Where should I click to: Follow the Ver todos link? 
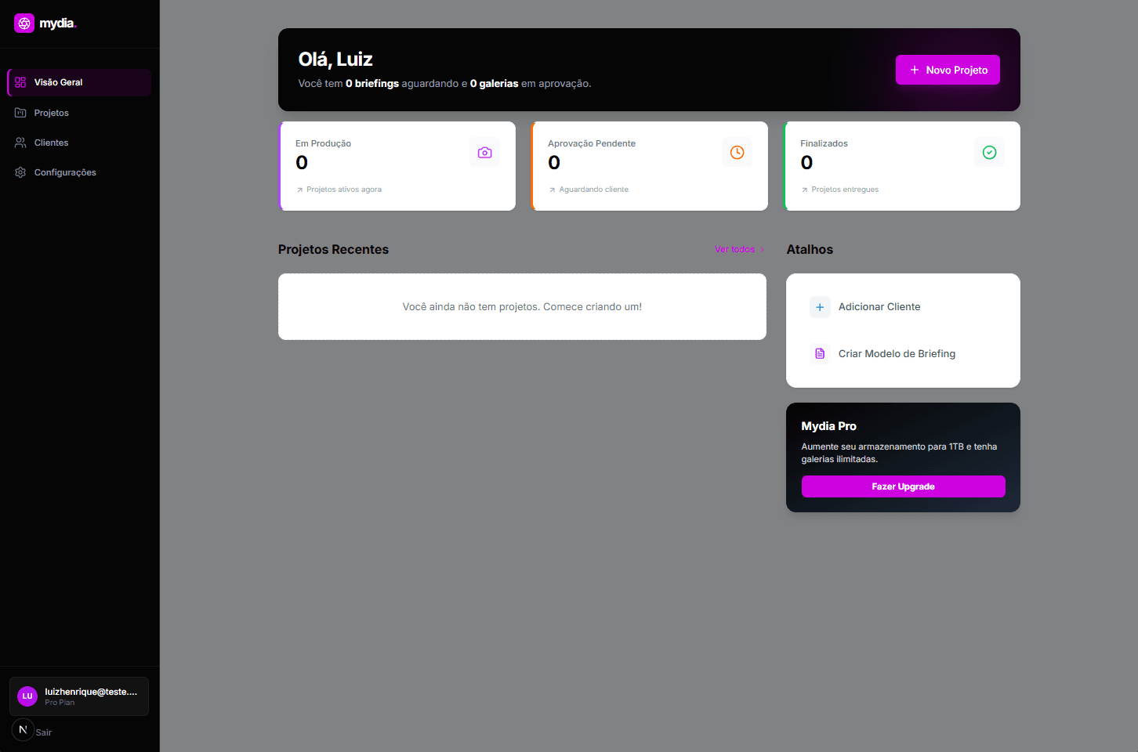point(735,249)
